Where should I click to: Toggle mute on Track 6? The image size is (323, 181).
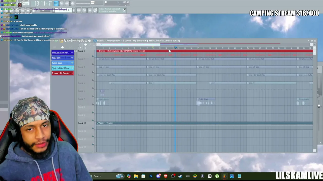point(93,96)
